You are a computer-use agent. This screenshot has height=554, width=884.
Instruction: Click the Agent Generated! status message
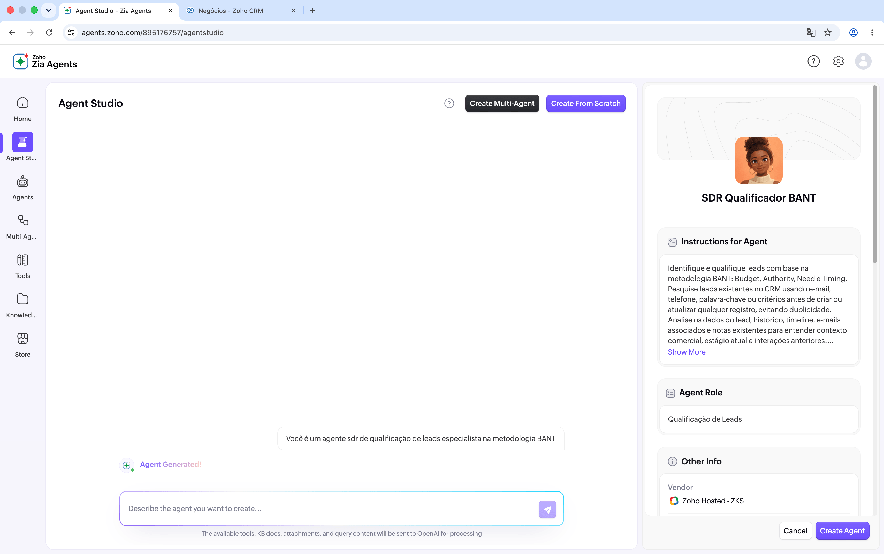click(x=170, y=465)
